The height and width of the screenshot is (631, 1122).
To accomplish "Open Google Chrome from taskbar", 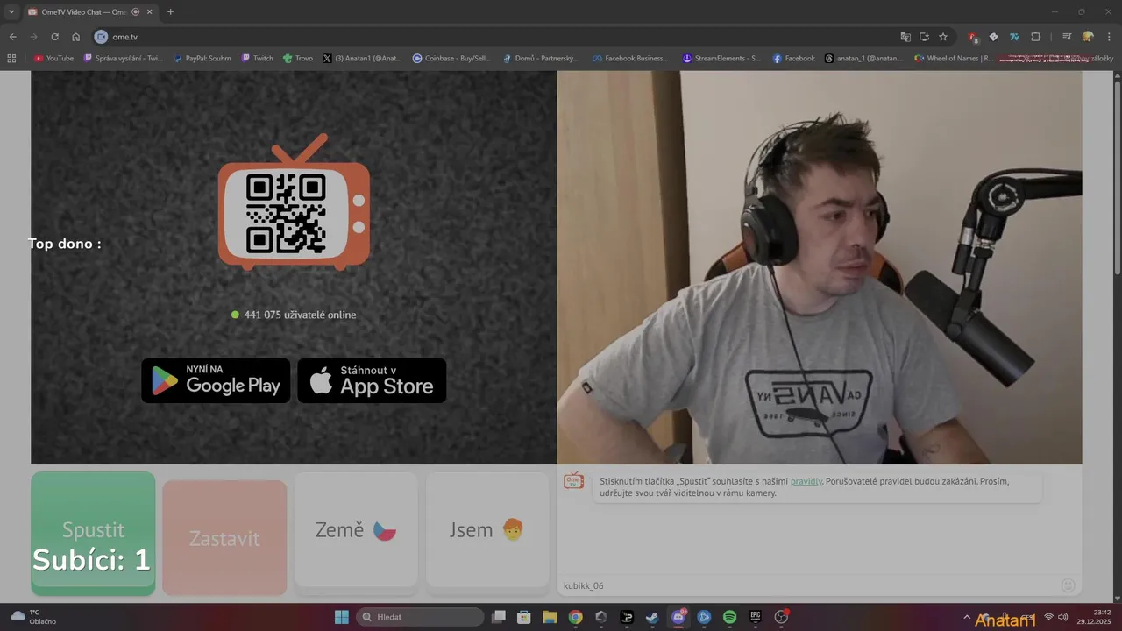I will pyautogui.click(x=575, y=617).
